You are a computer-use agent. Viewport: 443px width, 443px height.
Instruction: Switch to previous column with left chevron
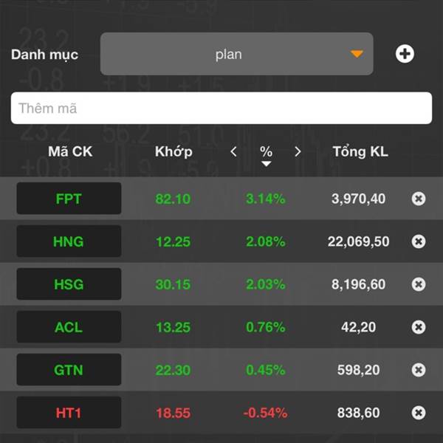(x=233, y=151)
